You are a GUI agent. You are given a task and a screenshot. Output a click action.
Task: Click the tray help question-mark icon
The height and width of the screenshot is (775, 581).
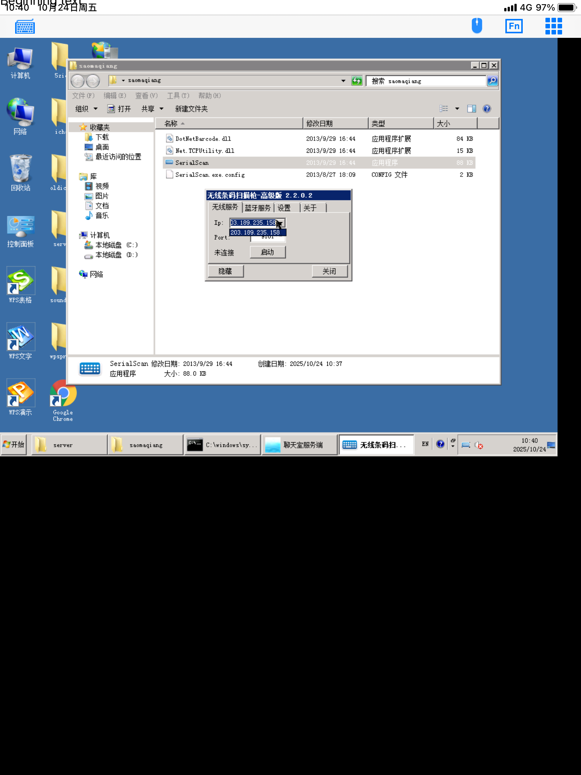(x=440, y=444)
